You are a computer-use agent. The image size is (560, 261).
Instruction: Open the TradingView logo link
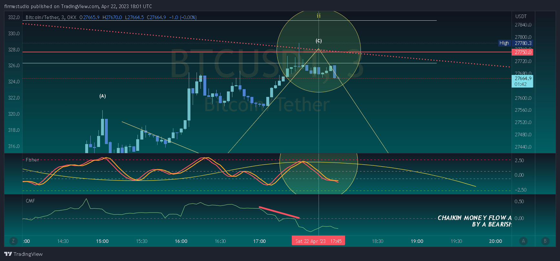pyautogui.click(x=24, y=254)
